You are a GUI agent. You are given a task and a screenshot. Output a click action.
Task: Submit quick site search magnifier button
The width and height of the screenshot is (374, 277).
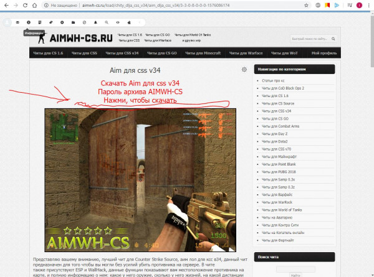coord(333,39)
